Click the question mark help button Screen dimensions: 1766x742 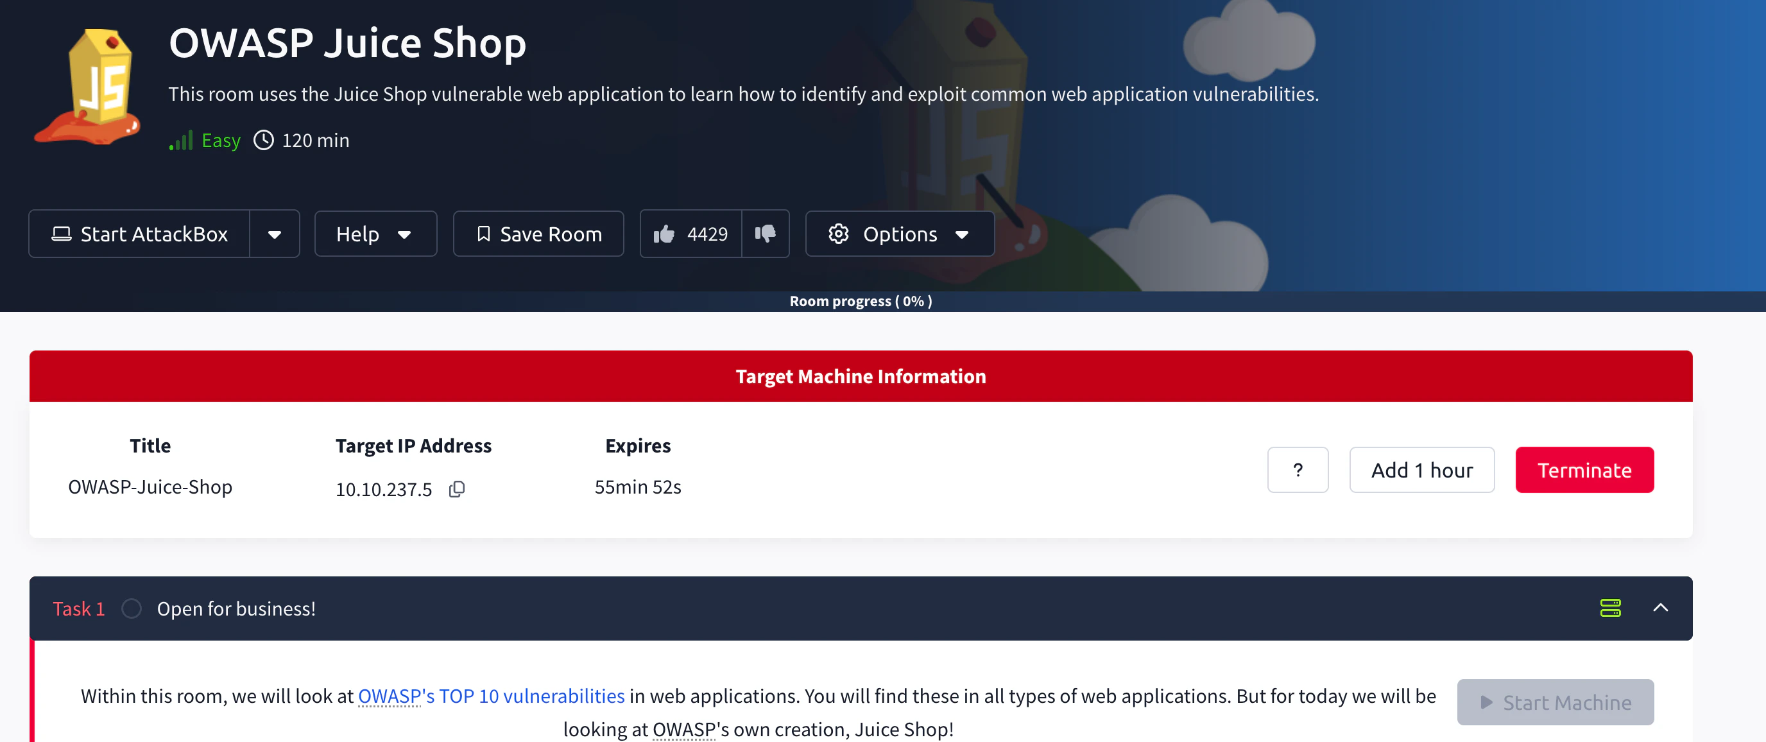click(x=1297, y=470)
